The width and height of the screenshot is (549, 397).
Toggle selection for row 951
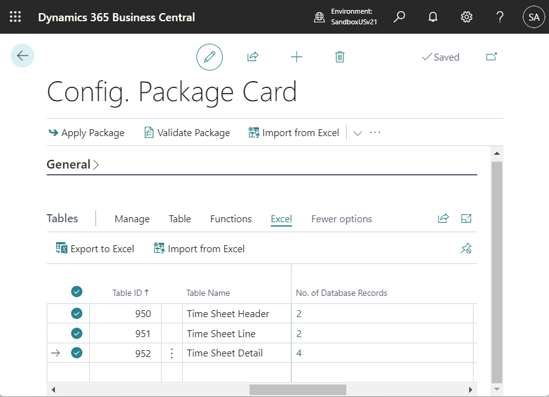[x=77, y=333]
